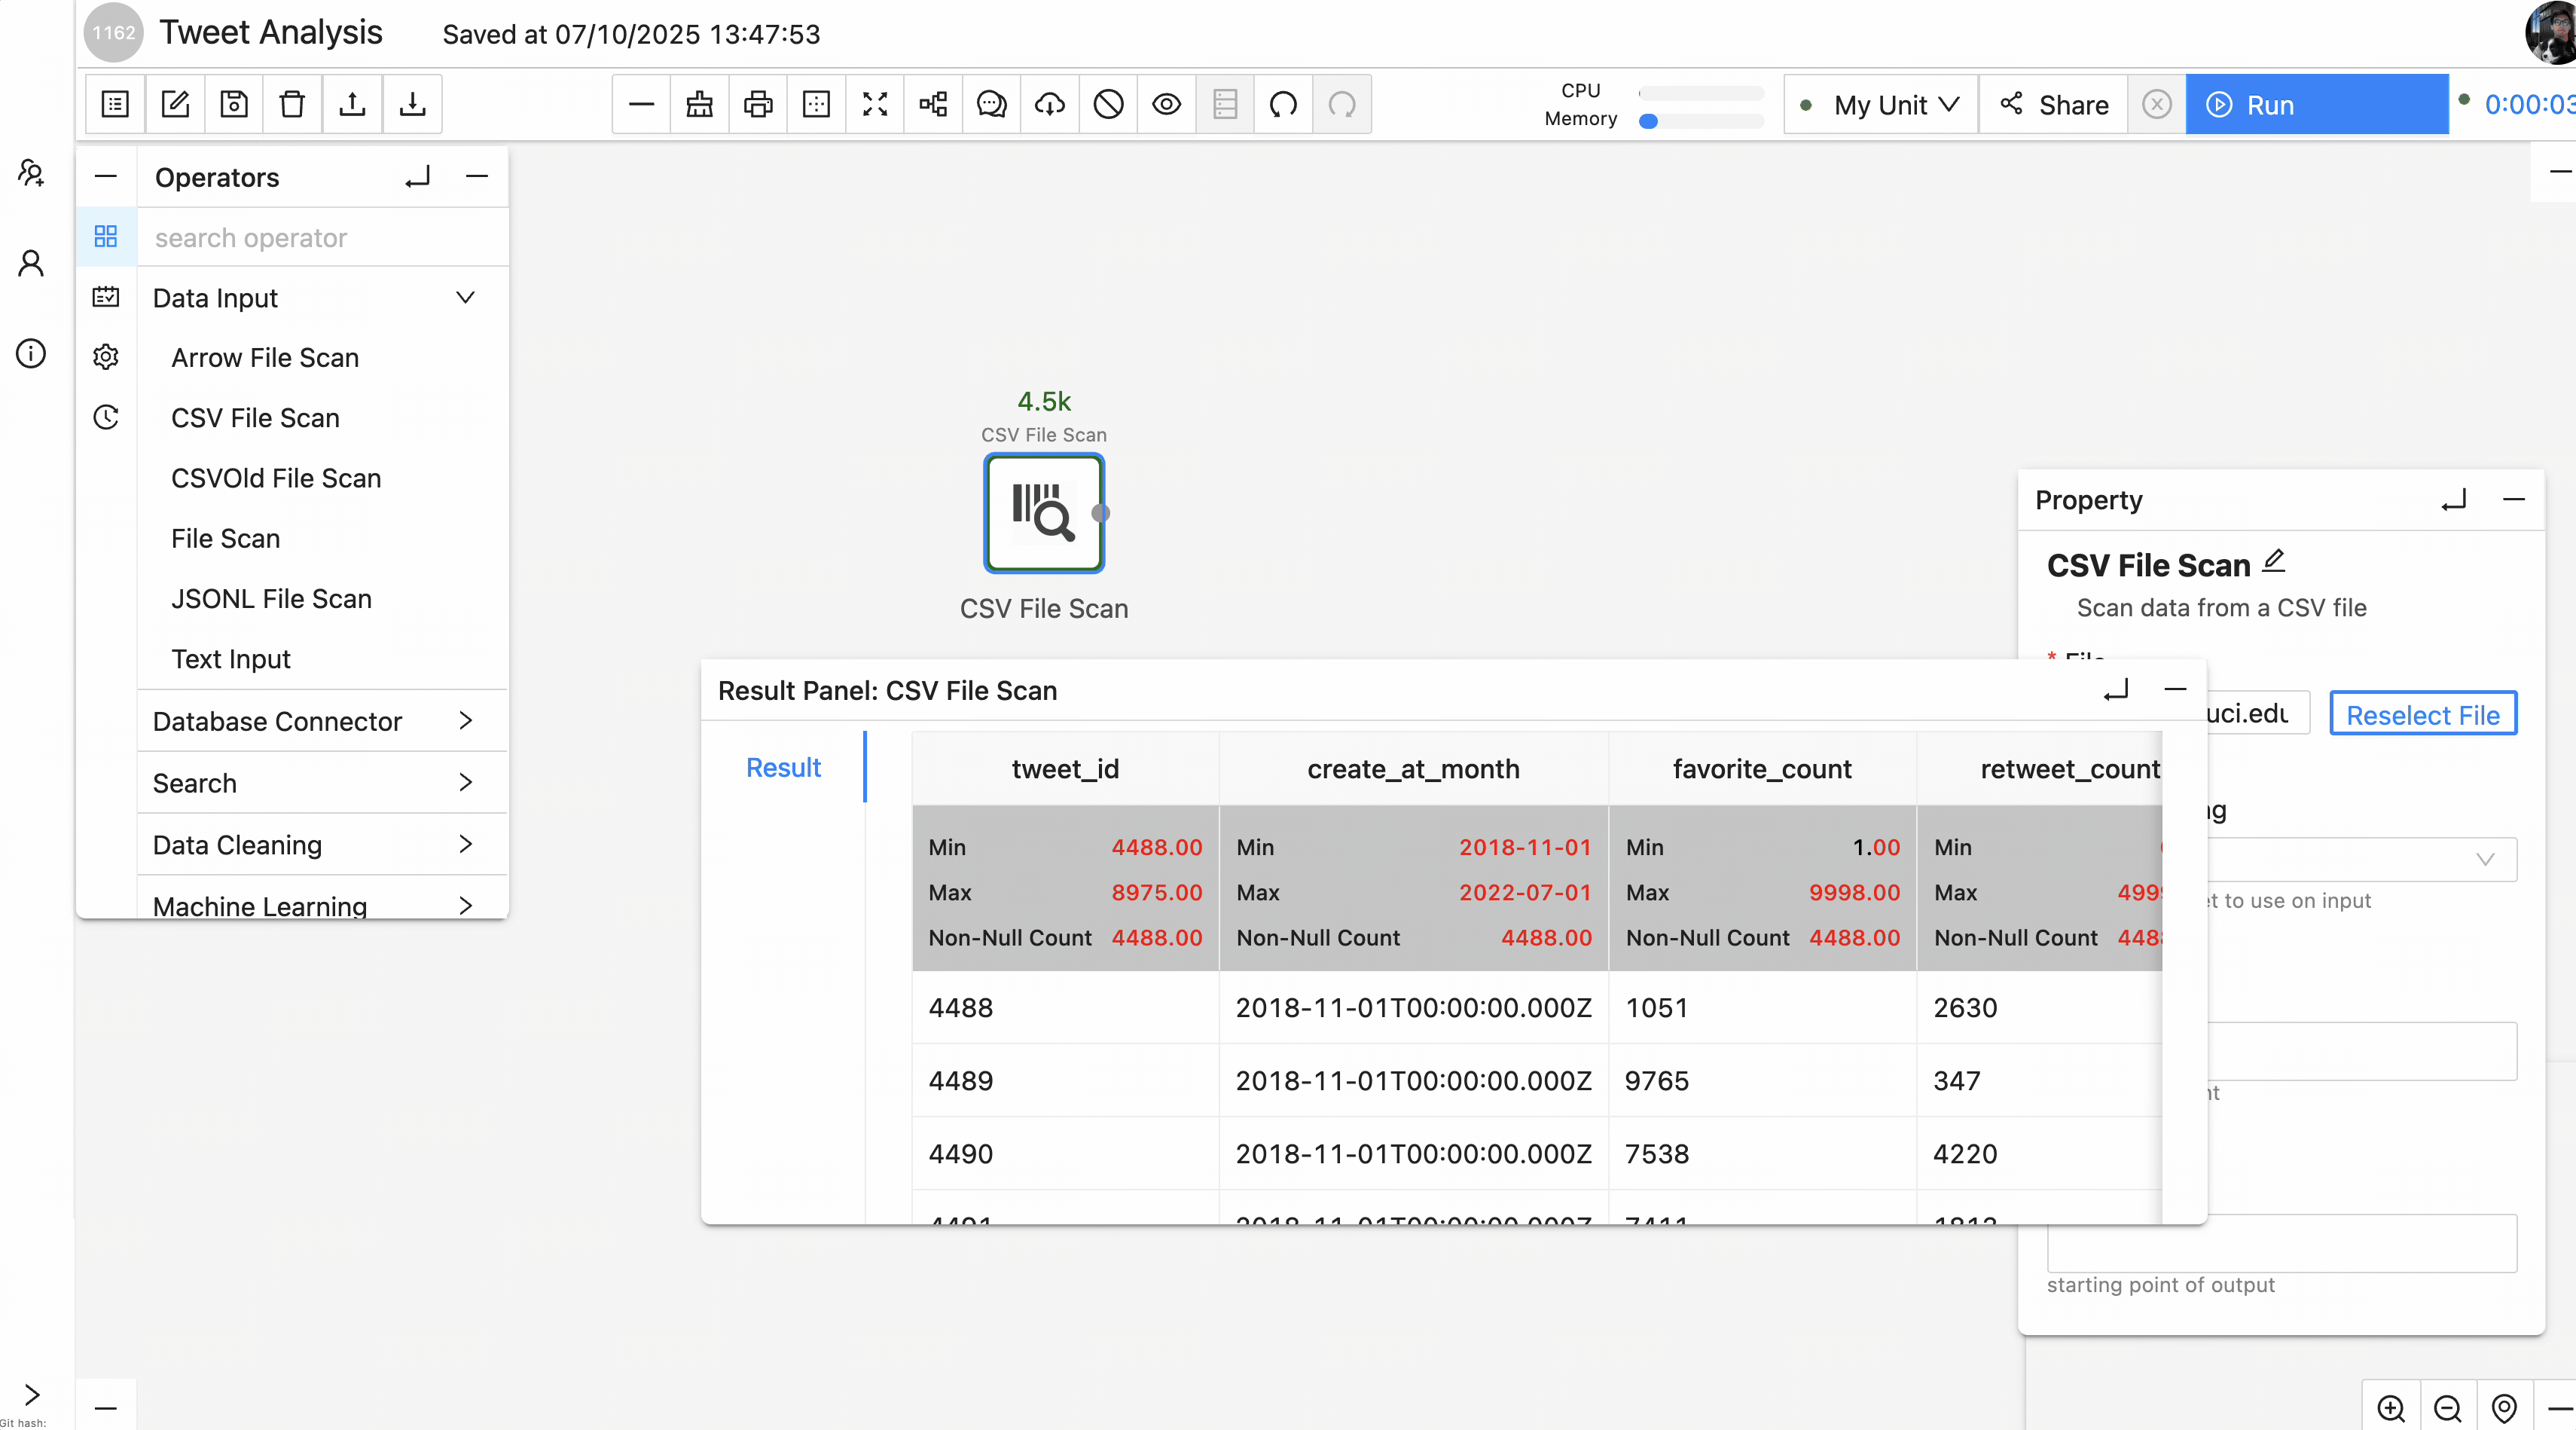The height and width of the screenshot is (1430, 2576).
Task: Click the CSV File Scan node output port
Action: click(1100, 513)
